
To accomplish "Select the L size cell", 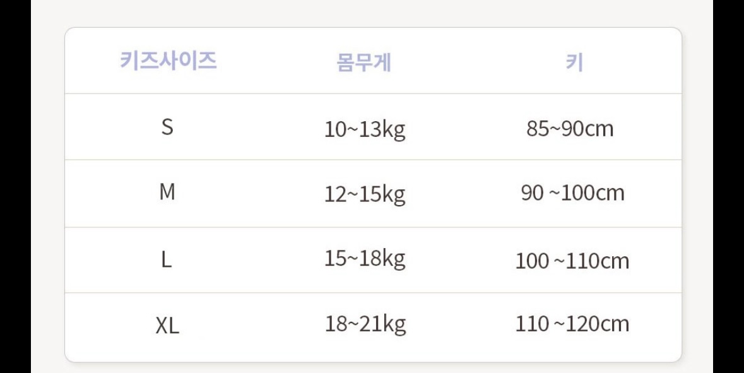I will coord(167,260).
